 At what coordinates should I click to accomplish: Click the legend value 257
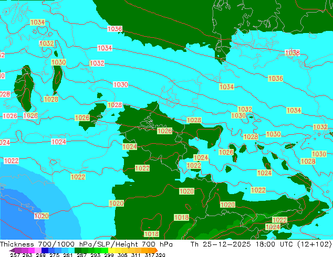click(x=15, y=255)
